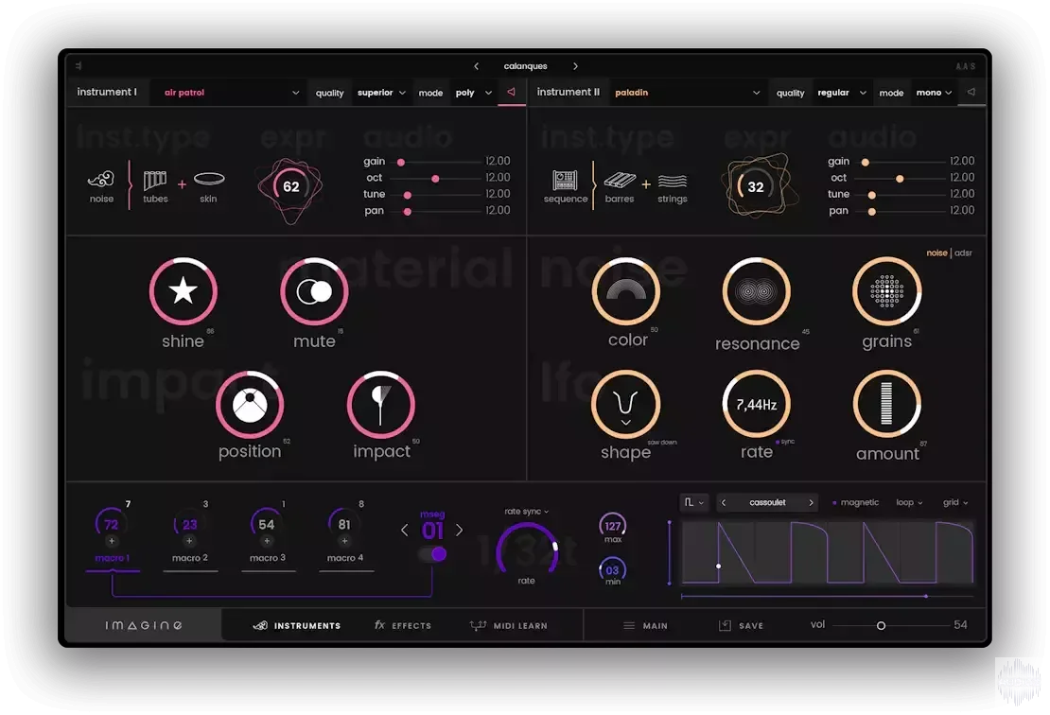Open the MIDI Learn tab
This screenshot has height=715, width=1050.
(x=509, y=625)
